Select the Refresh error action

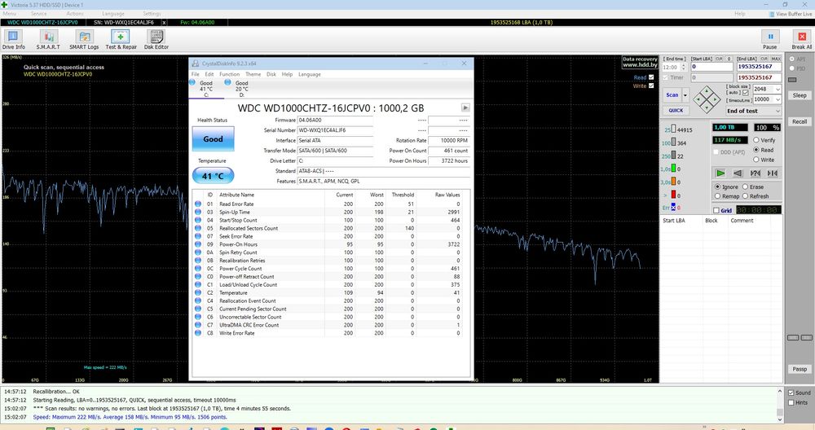[x=745, y=196]
